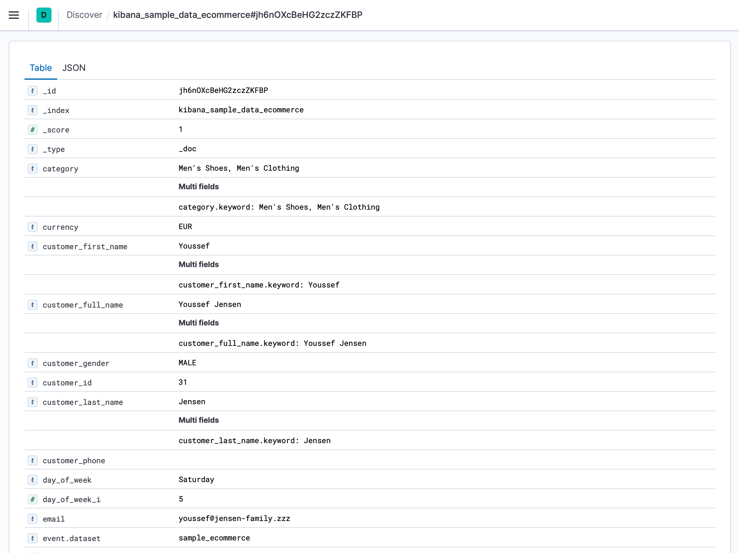Click the text type icon beside event.dataset
Image resolution: width=739 pixels, height=553 pixels.
pyautogui.click(x=32, y=538)
